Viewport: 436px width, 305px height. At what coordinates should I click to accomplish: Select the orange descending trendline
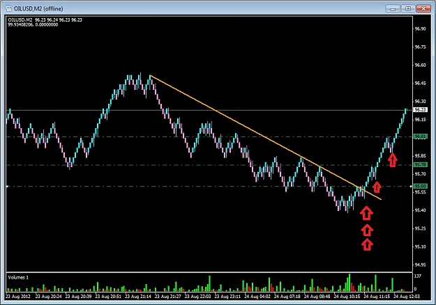[x=266, y=137]
